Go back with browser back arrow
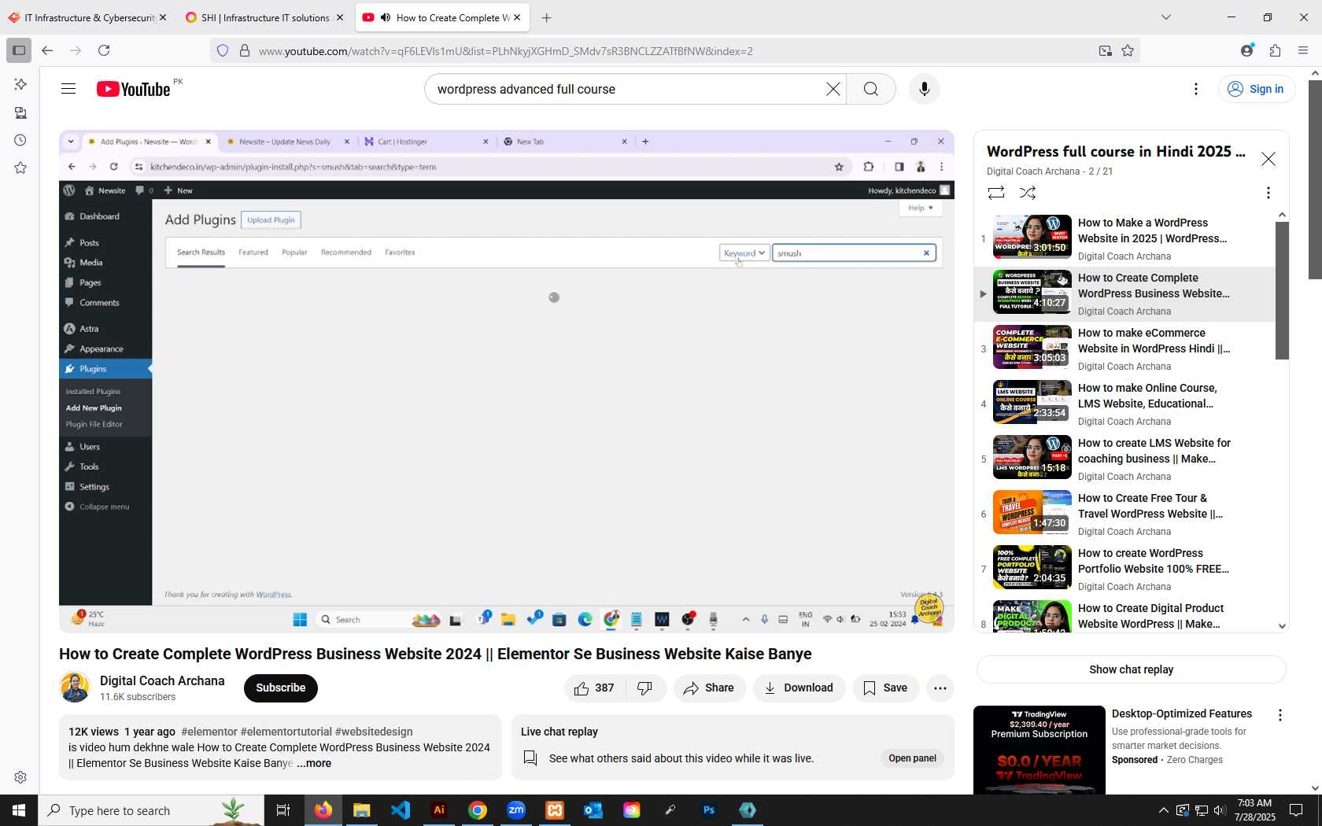 coord(47,50)
